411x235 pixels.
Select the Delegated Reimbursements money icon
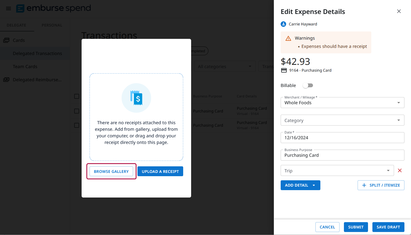point(6,80)
